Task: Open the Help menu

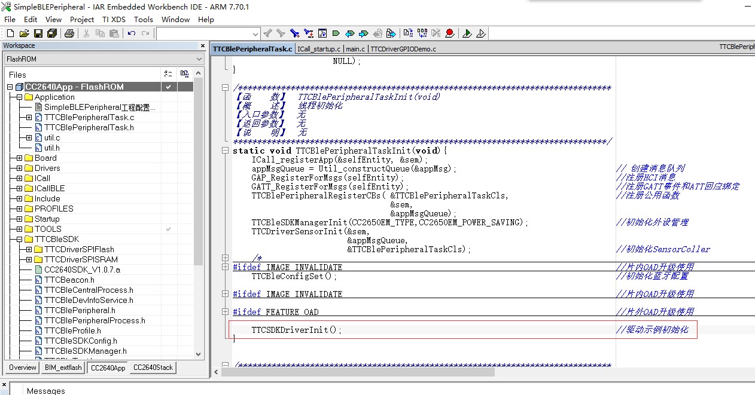Action: [206, 19]
